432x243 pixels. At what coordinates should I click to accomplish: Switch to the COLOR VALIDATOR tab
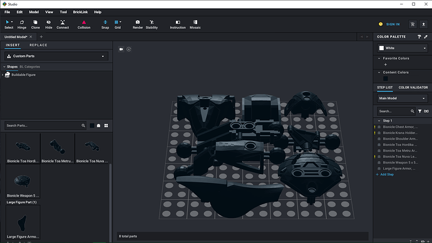pos(413,88)
